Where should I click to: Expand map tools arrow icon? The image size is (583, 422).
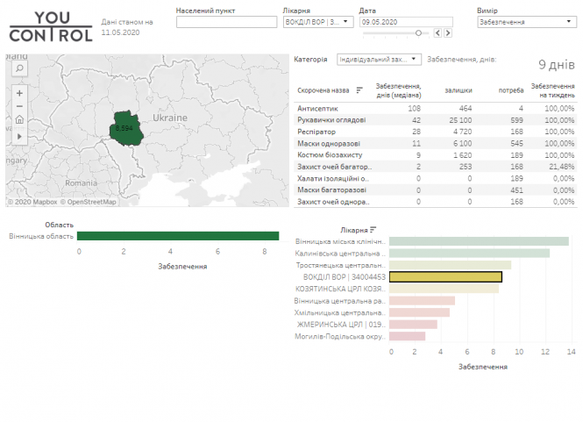[19, 136]
